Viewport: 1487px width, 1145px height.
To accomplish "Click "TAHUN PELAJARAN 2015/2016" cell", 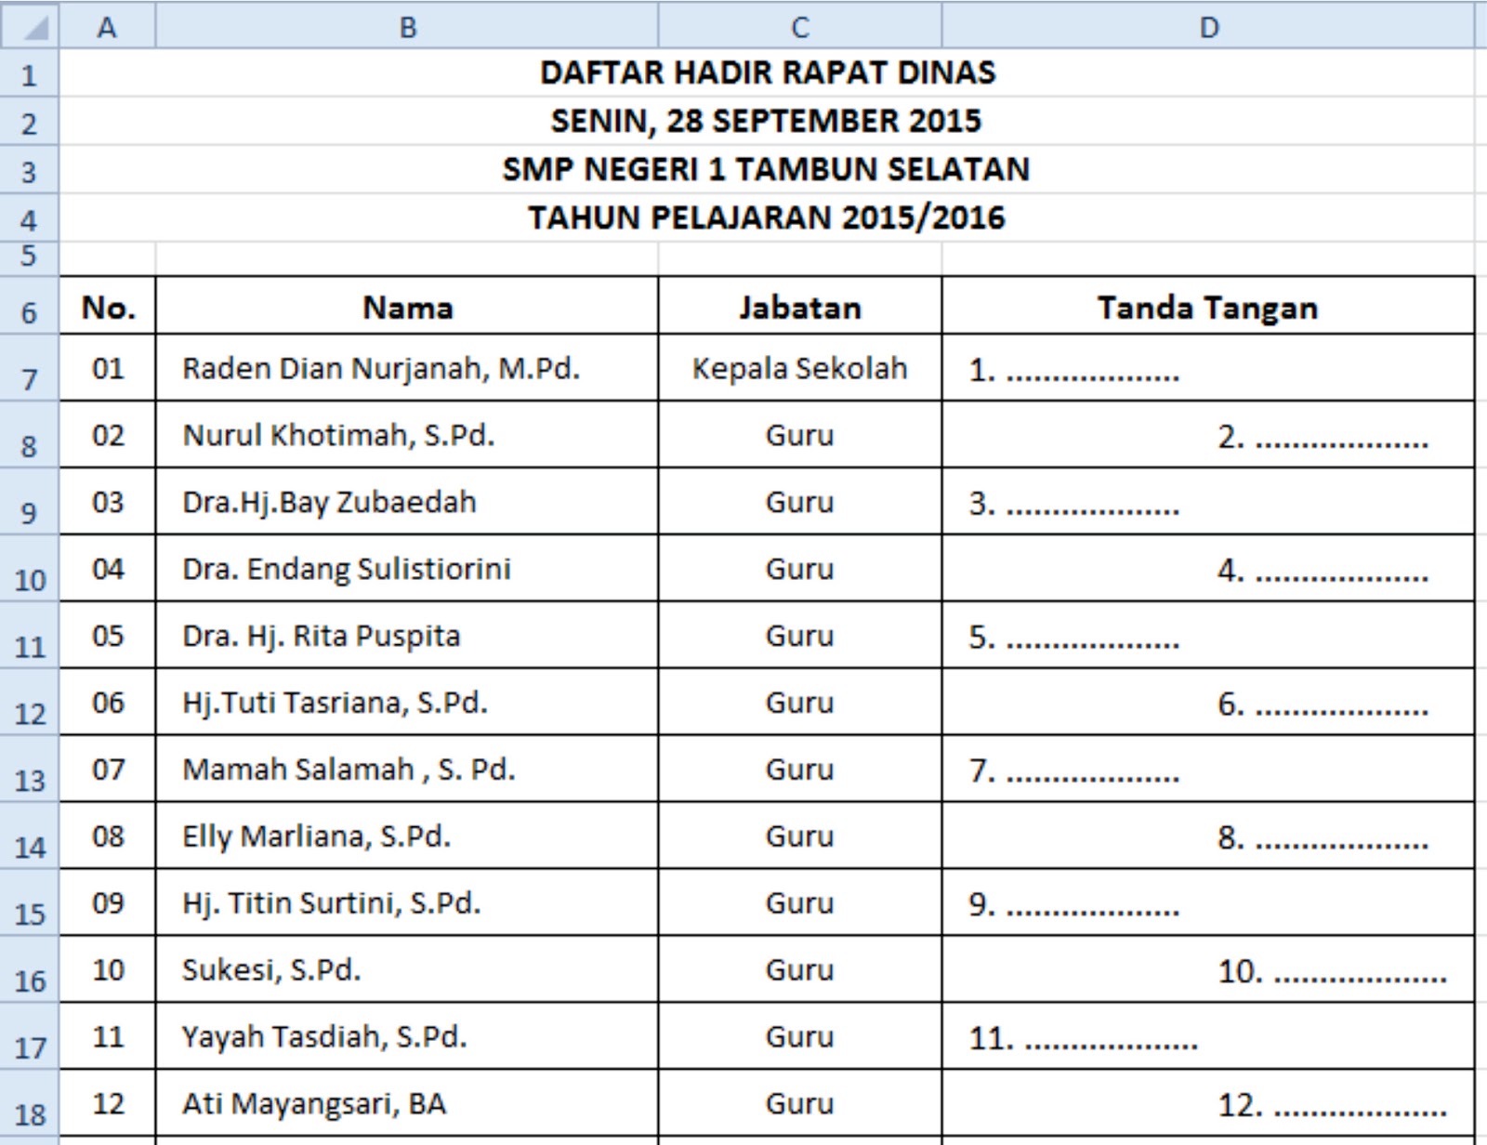I will coord(768,217).
